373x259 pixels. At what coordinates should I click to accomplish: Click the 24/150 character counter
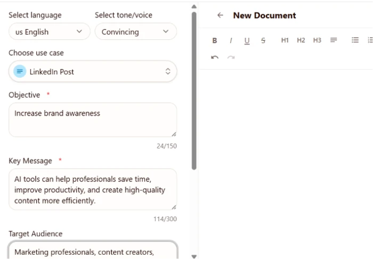pyautogui.click(x=166, y=146)
